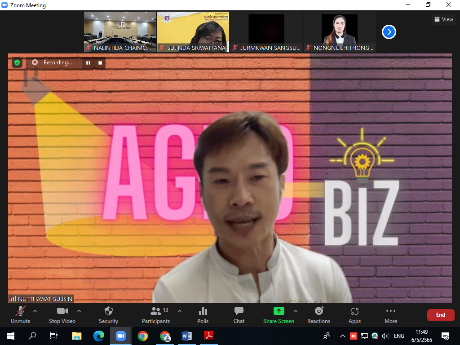Select NALINTIDA CHAIMO video thumbnail
Image resolution: width=460 pixels, height=345 pixels.
(120, 32)
